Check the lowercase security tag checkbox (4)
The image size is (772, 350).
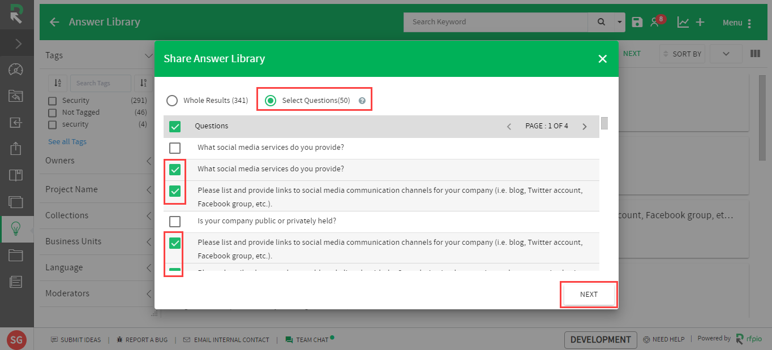52,124
